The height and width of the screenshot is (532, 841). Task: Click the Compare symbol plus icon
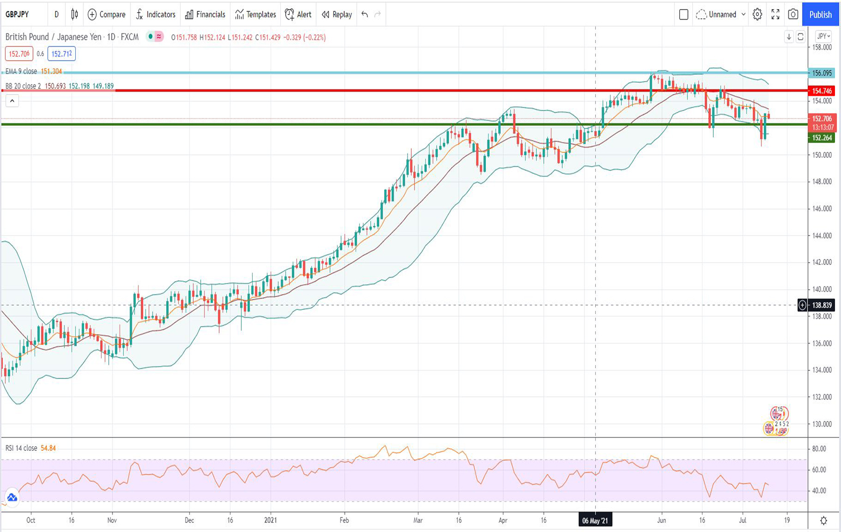[92, 15]
